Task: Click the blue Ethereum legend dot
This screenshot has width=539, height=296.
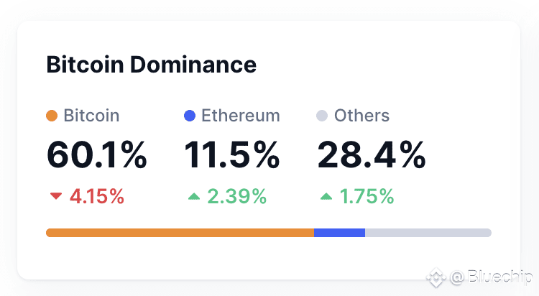Action: click(190, 116)
